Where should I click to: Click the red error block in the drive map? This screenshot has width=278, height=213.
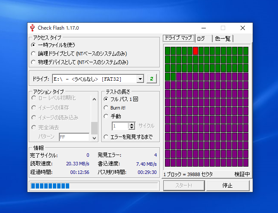[196, 51]
